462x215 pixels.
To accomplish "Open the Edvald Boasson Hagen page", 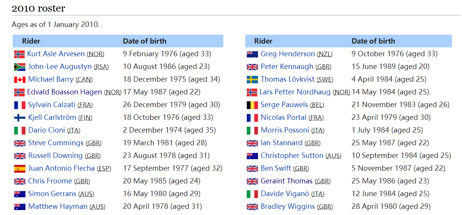I will tap(65, 92).
